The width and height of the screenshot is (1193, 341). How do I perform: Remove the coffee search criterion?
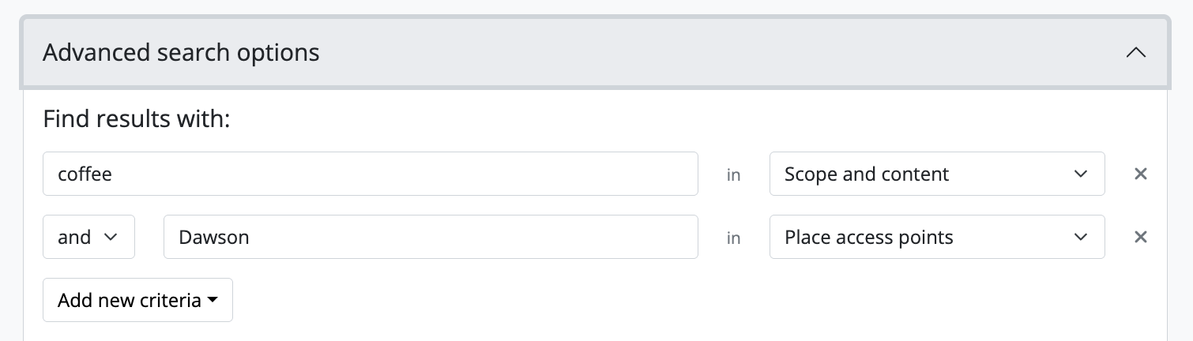click(x=1140, y=174)
